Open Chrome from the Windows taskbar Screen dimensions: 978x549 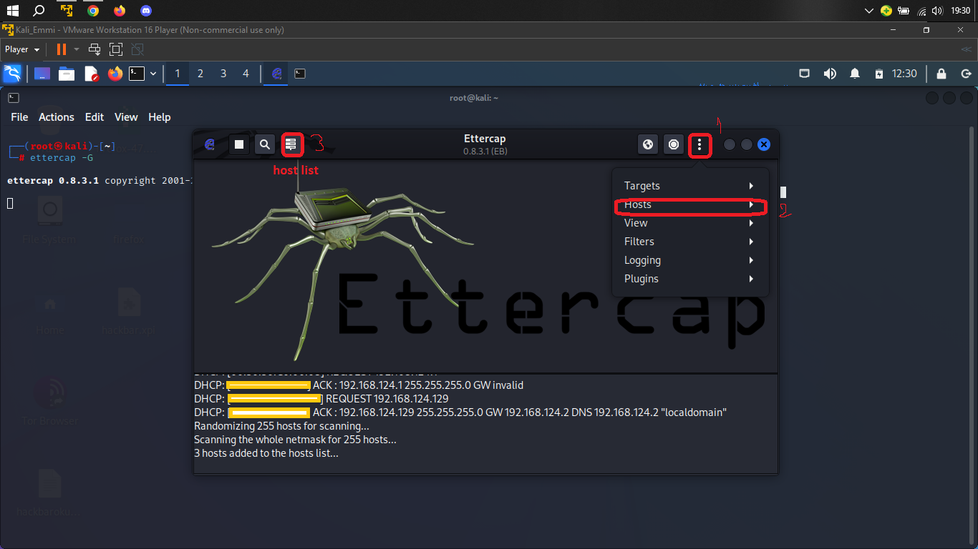(x=93, y=11)
